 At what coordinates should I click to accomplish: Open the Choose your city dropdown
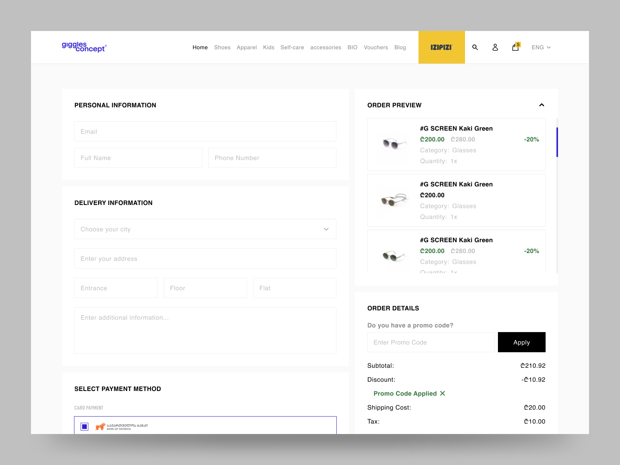coord(205,229)
